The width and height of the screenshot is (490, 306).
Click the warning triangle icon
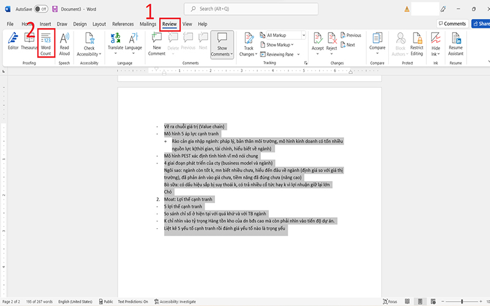tap(407, 9)
